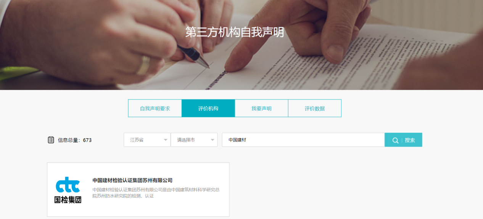Viewport: 483px width, 219px height.
Task: Click the 第三方机构自我声明 banner heading
Action: coord(235,32)
